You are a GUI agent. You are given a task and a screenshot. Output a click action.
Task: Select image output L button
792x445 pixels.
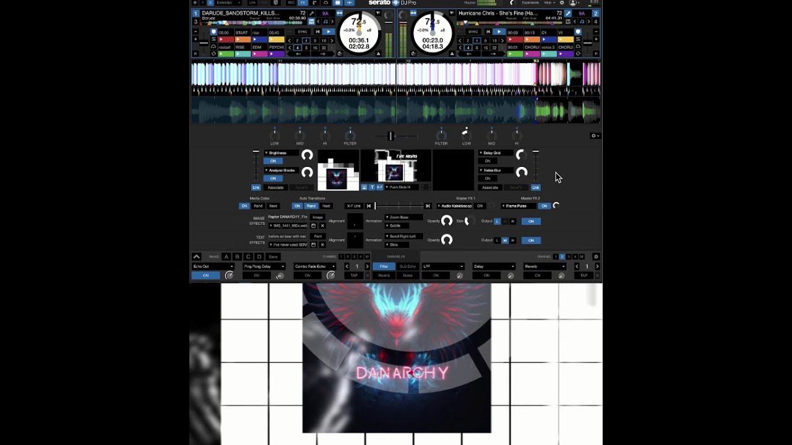(x=497, y=221)
